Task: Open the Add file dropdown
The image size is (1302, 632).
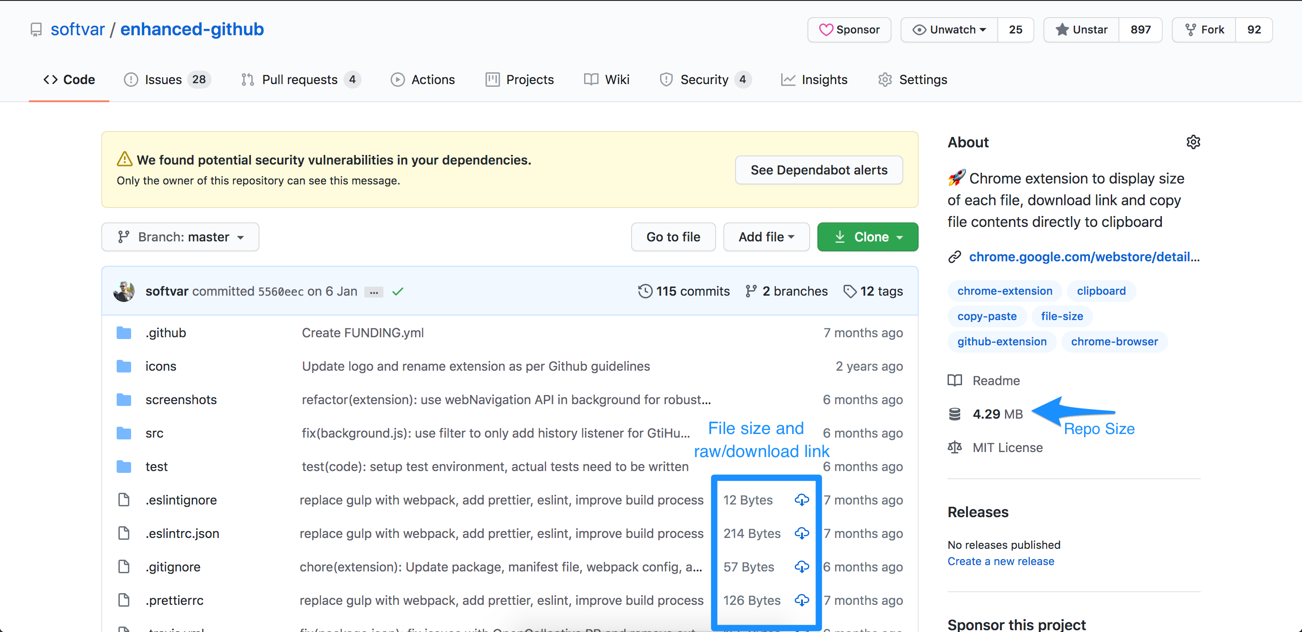Action: click(x=766, y=237)
